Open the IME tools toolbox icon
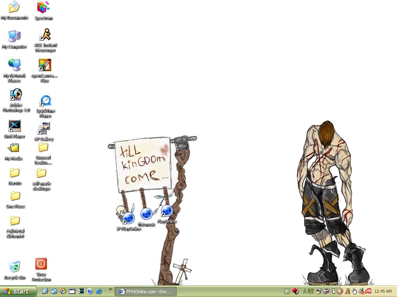This screenshot has height=297, width=397. coord(326,291)
